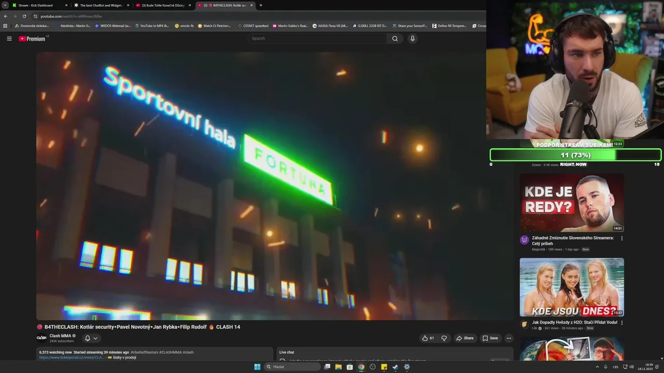The image size is (664, 373).
Task: Open Google Chrome from taskbar
Action: 361,367
